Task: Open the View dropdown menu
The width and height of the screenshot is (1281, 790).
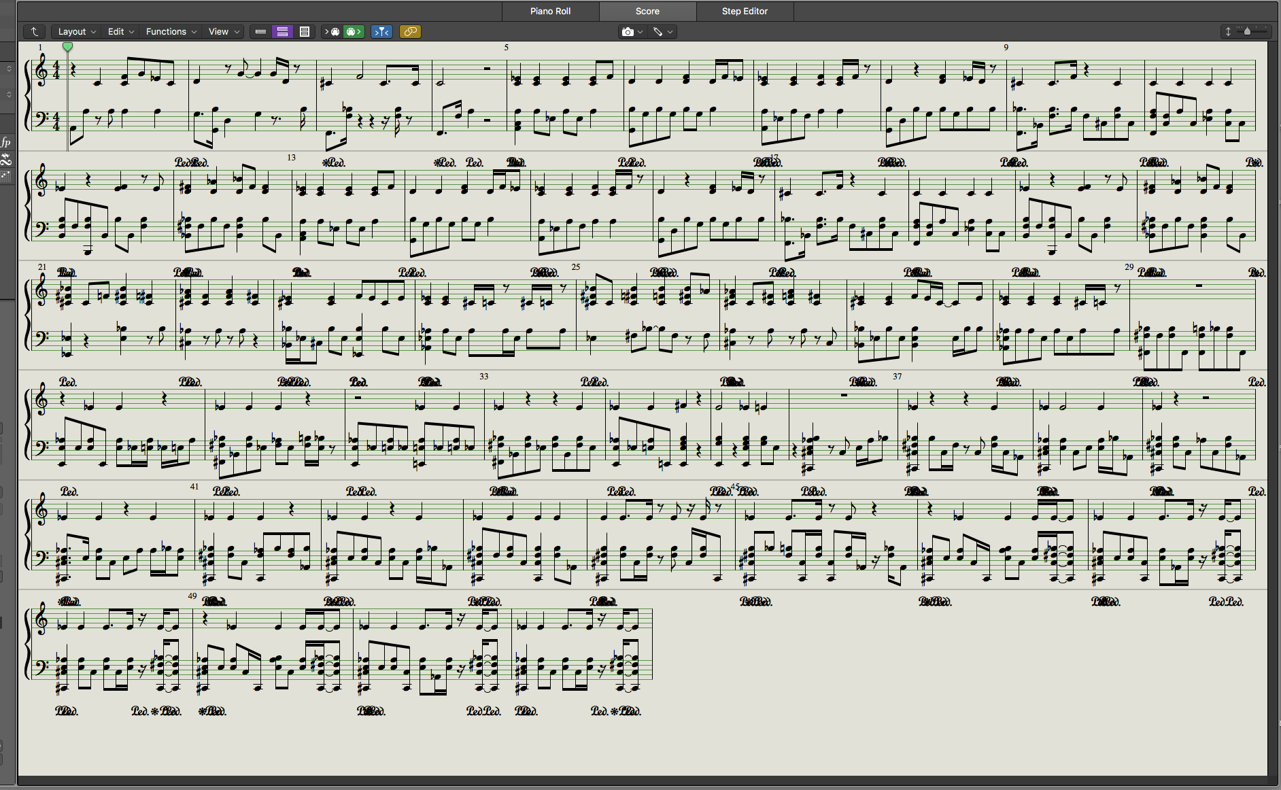Action: tap(224, 31)
